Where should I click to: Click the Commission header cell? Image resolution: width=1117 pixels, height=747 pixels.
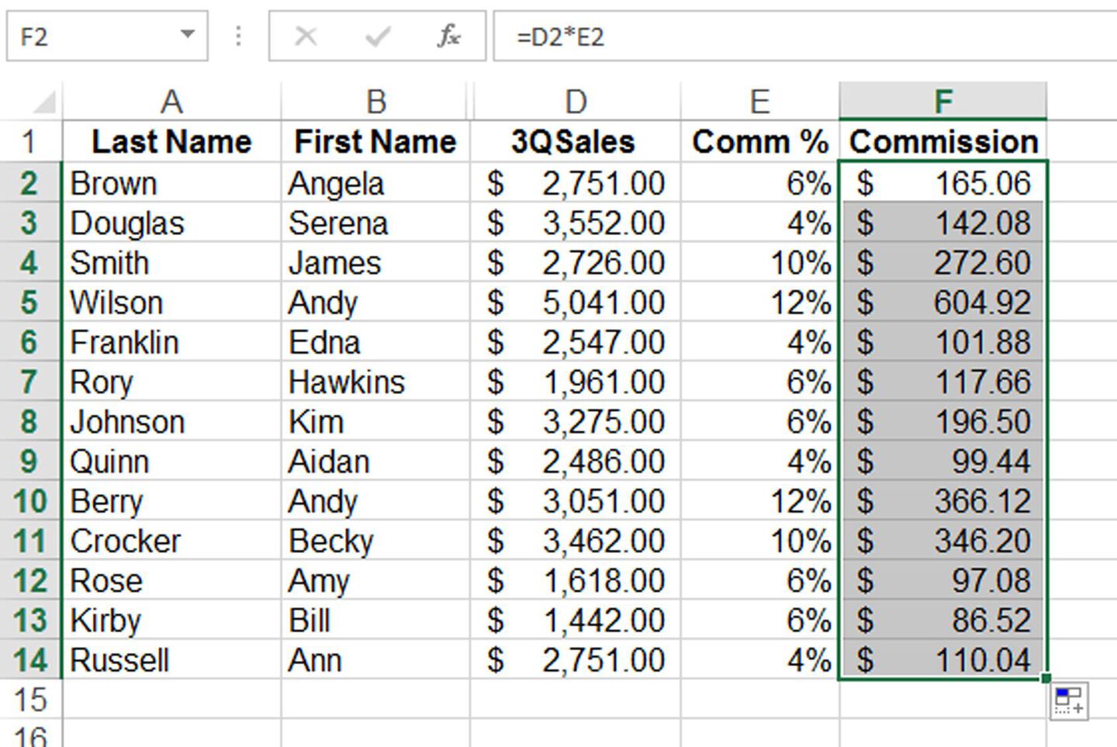(x=942, y=141)
